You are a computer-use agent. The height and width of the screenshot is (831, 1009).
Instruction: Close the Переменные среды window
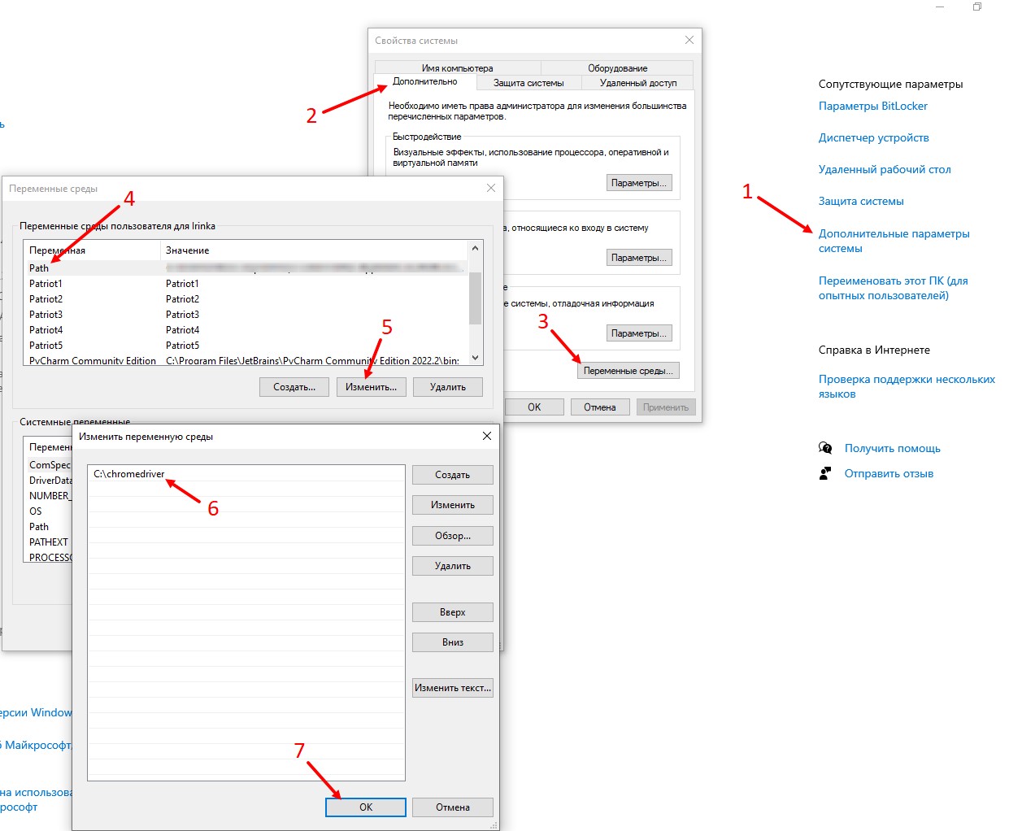click(x=490, y=189)
